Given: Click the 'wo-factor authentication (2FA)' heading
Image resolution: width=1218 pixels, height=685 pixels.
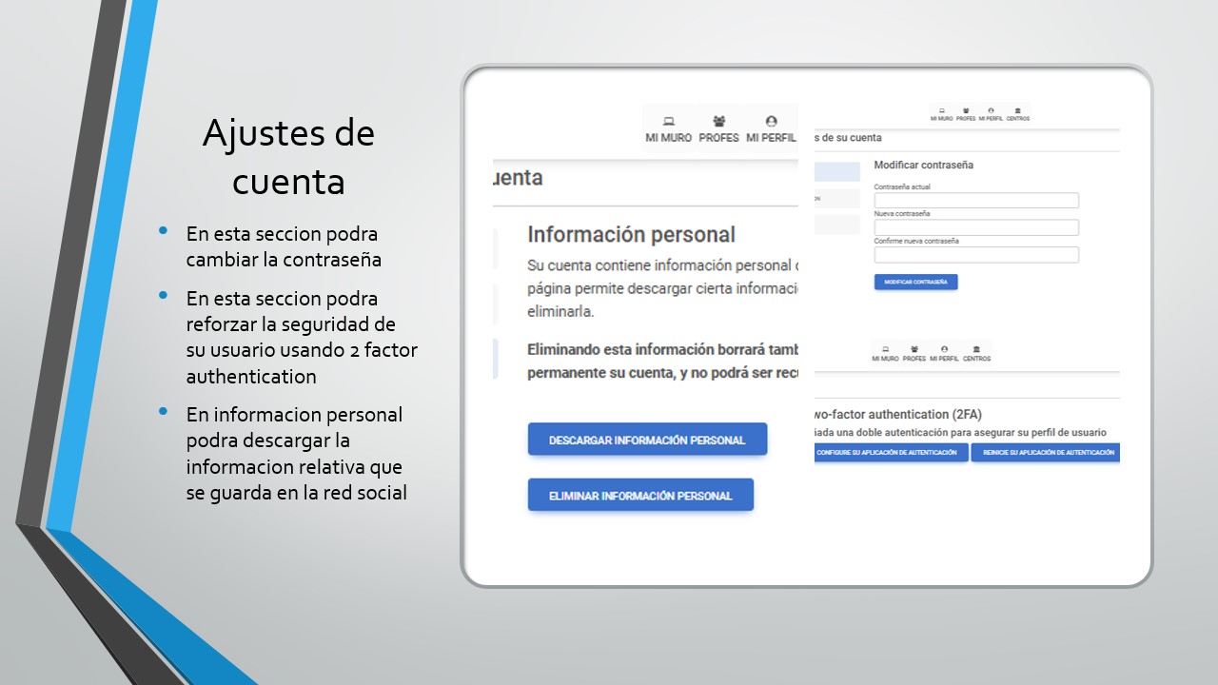Looking at the screenshot, I should pos(898,415).
